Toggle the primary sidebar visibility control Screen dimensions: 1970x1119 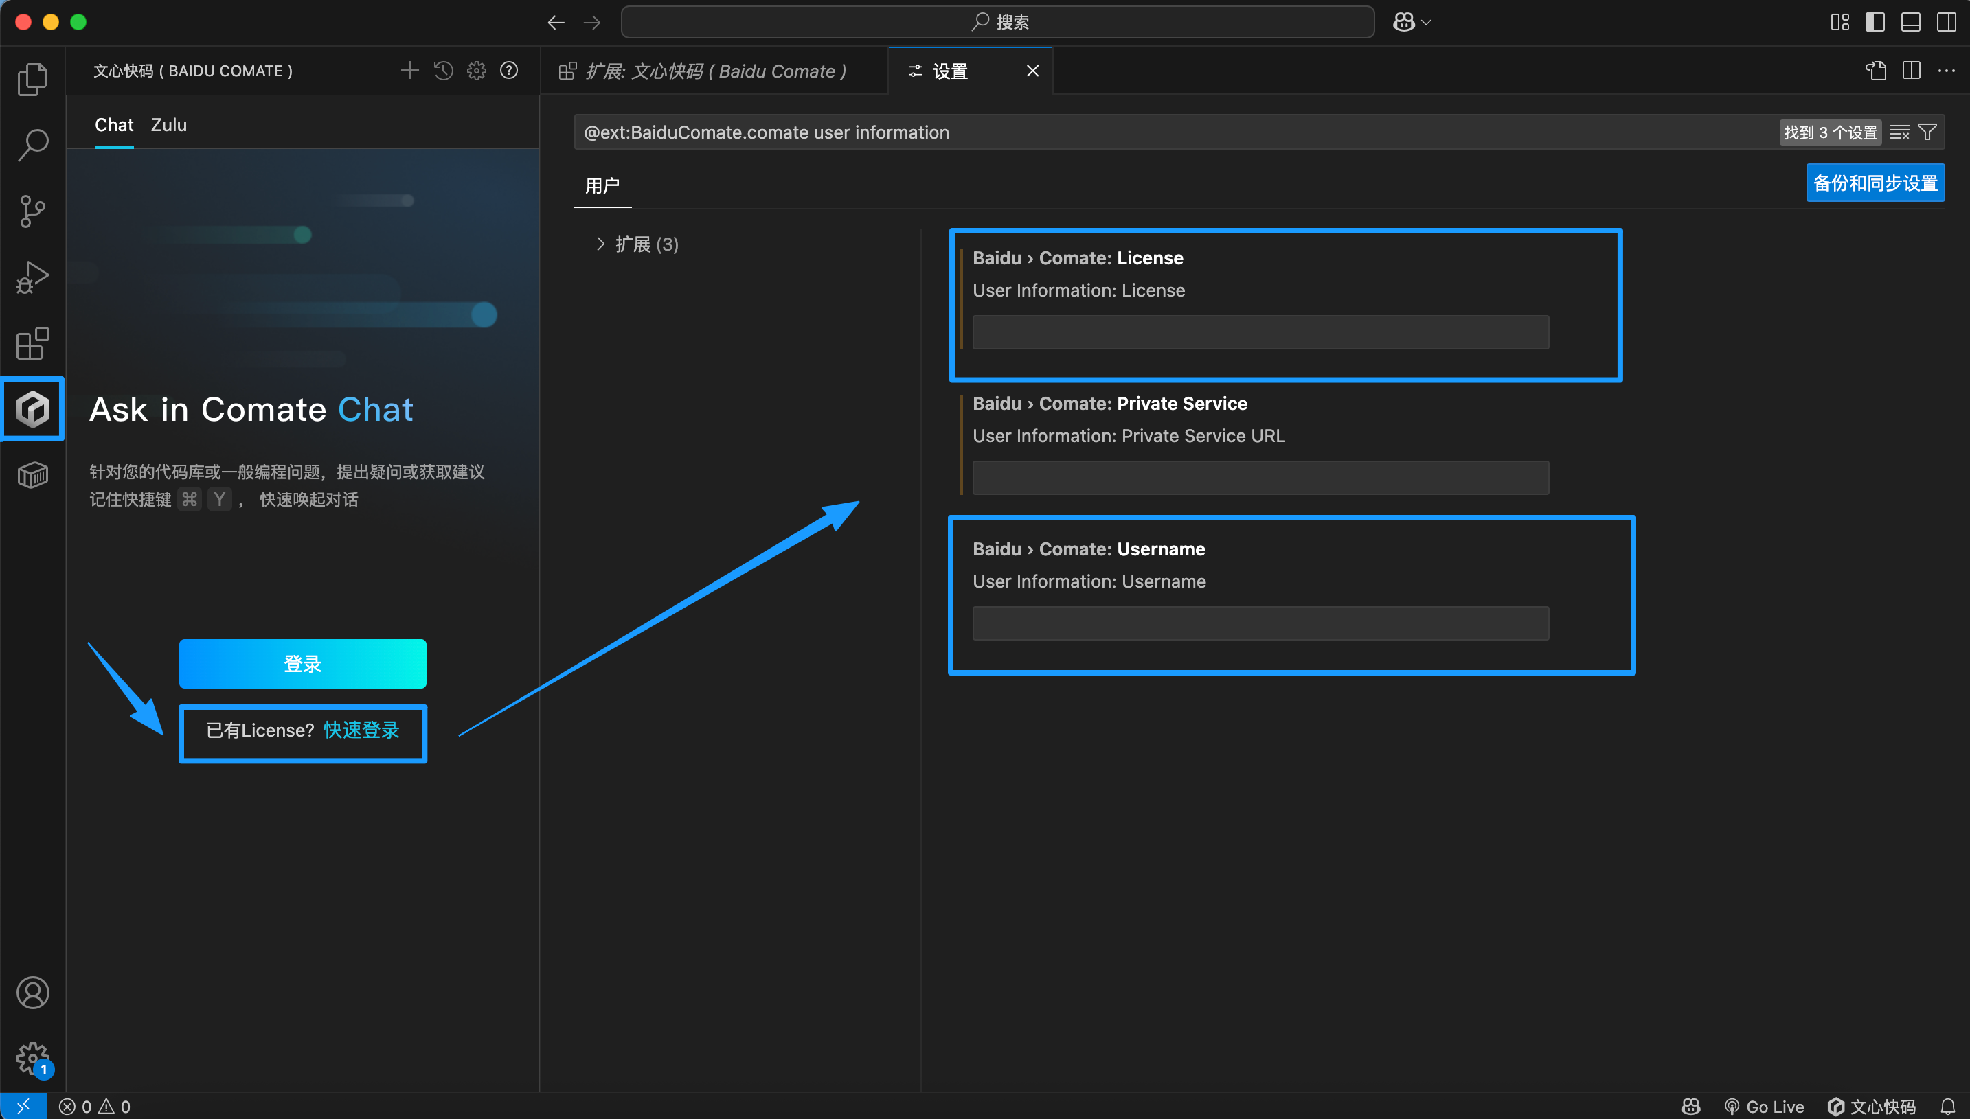[x=1875, y=21]
